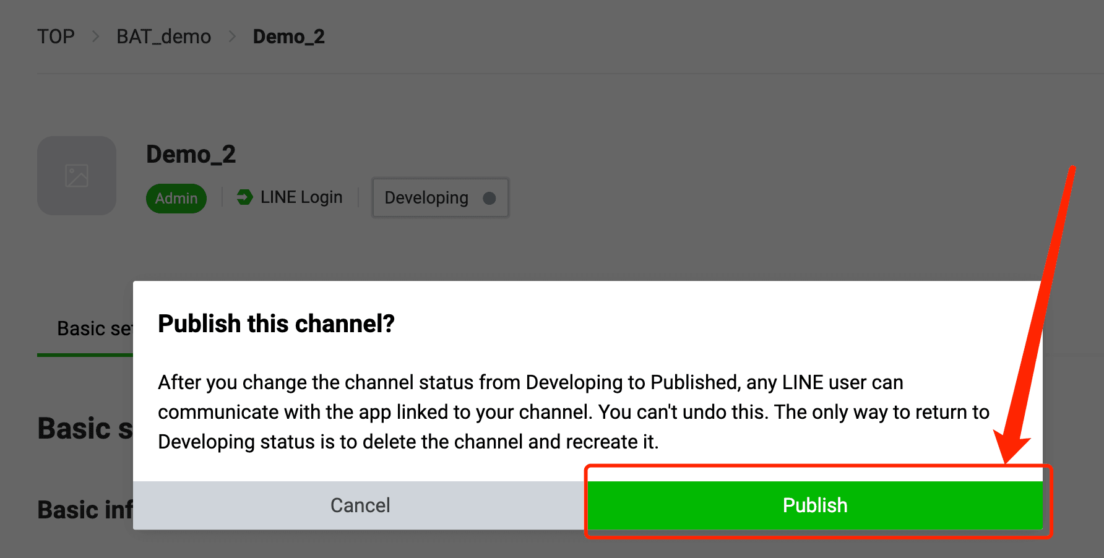Select the Demo_2 breadcrumb item
The image size is (1104, 558).
(288, 36)
